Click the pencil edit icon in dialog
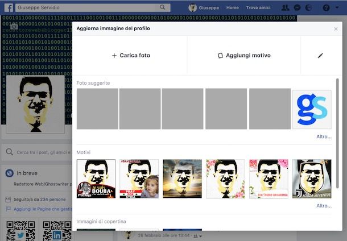 coord(320,56)
